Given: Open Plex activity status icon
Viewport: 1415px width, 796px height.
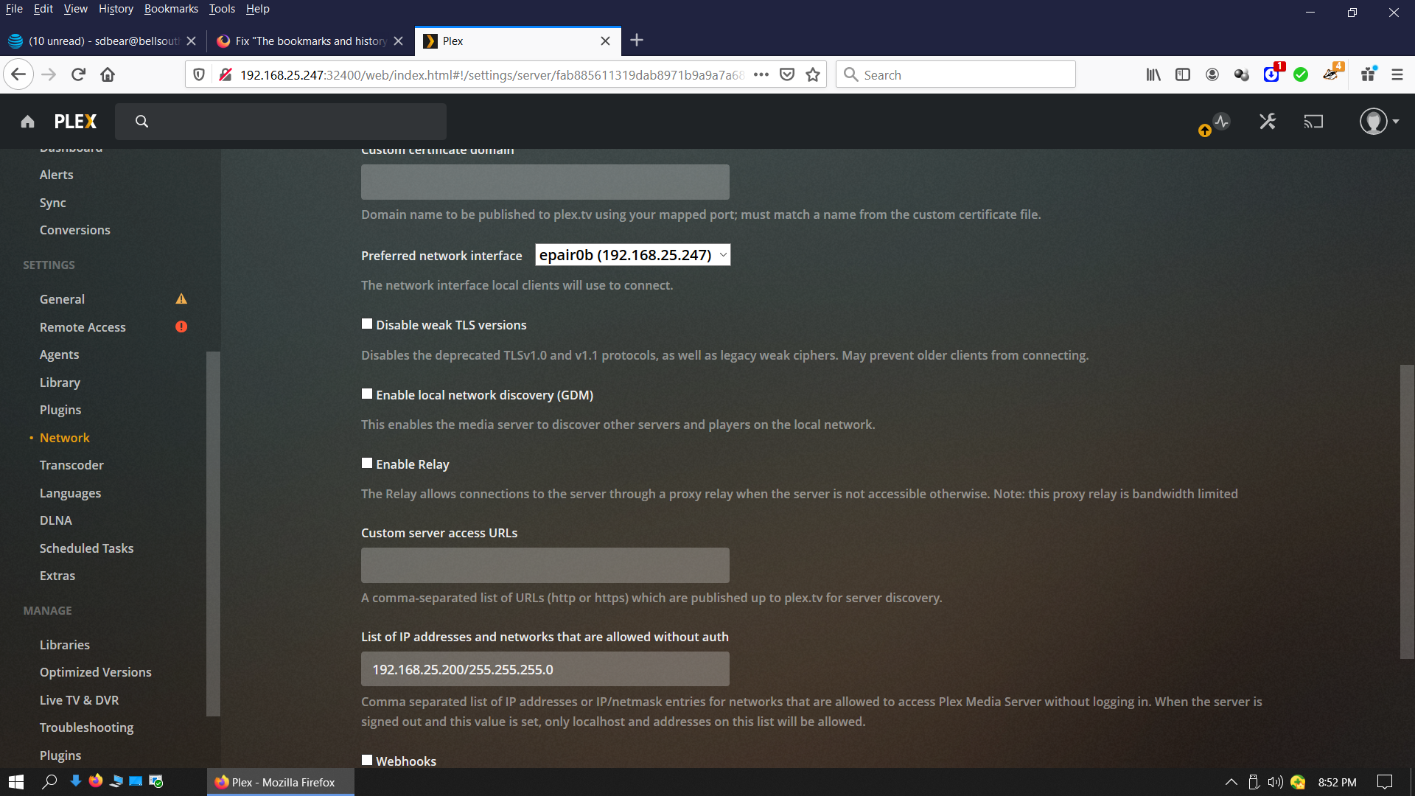Looking at the screenshot, I should click(x=1222, y=122).
